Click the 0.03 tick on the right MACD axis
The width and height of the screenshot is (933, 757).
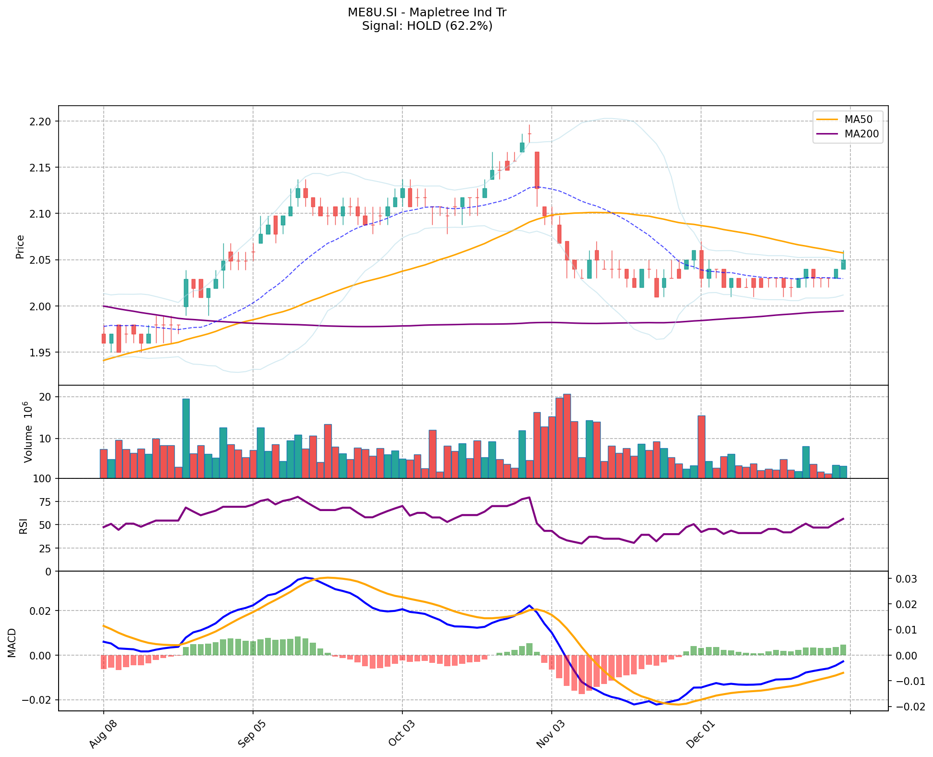(907, 579)
